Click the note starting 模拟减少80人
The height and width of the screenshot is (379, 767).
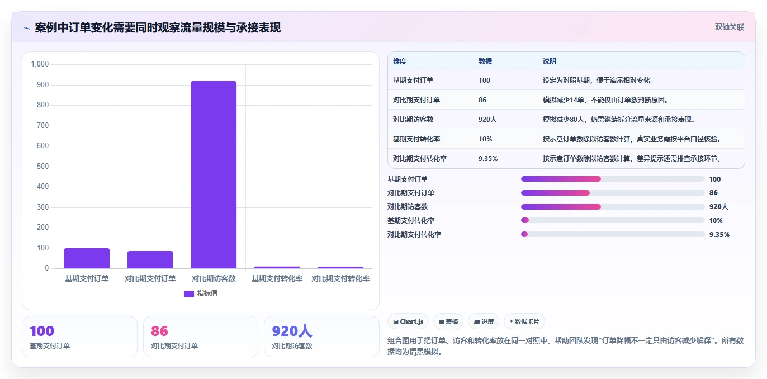click(x=619, y=120)
